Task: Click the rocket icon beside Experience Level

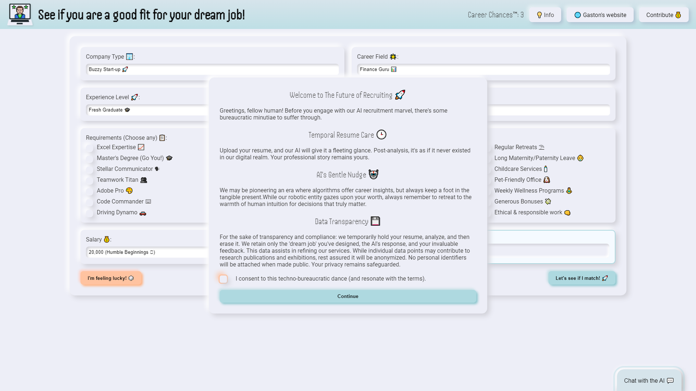Action: tap(134, 97)
